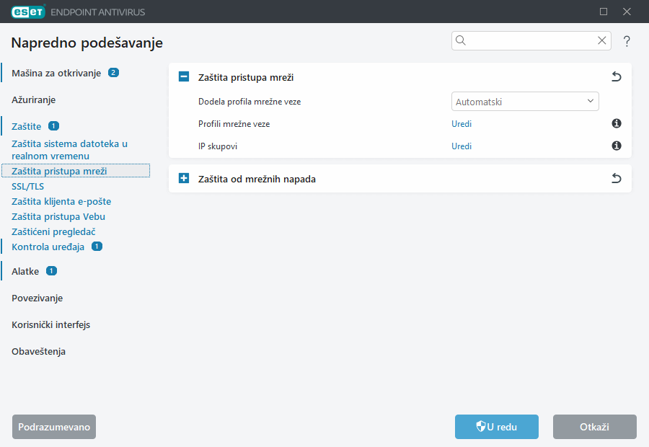Screen dimensions: 649x447
Task: Maximize the ESET window
Action: point(604,12)
